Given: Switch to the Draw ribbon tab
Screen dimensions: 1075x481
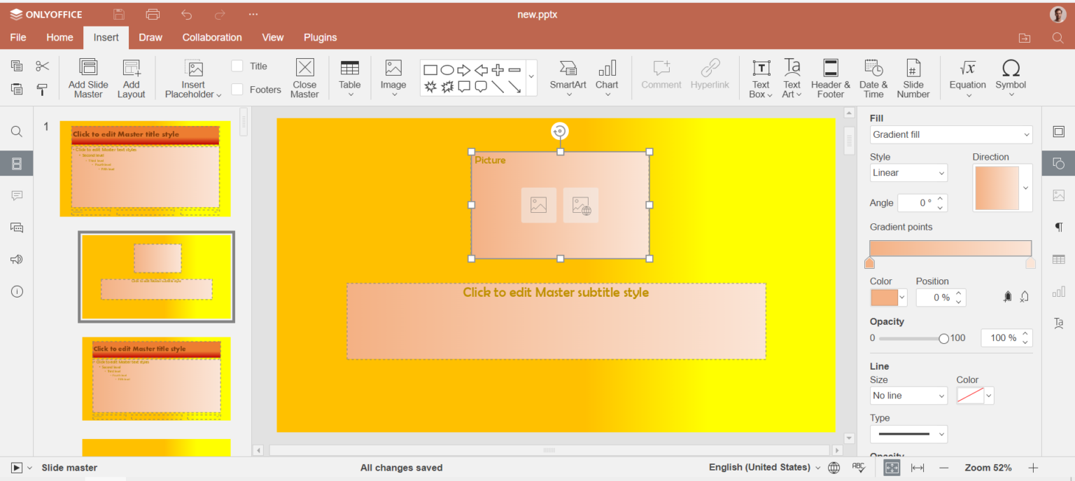Looking at the screenshot, I should coord(150,37).
